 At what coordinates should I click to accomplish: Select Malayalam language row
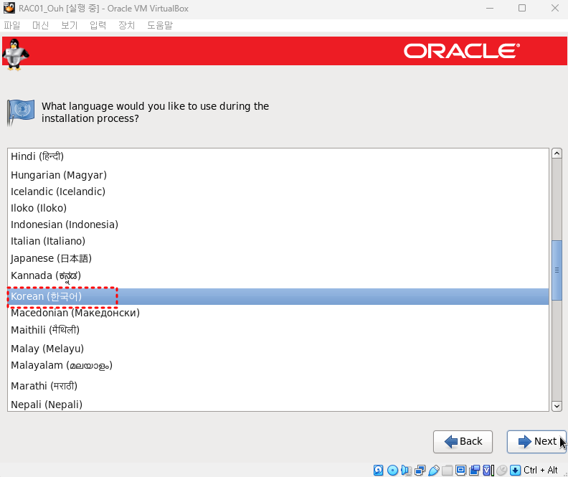coord(278,365)
